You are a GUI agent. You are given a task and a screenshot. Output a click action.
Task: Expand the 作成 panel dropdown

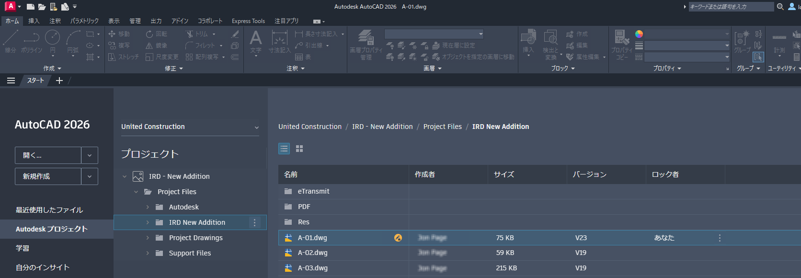point(52,69)
